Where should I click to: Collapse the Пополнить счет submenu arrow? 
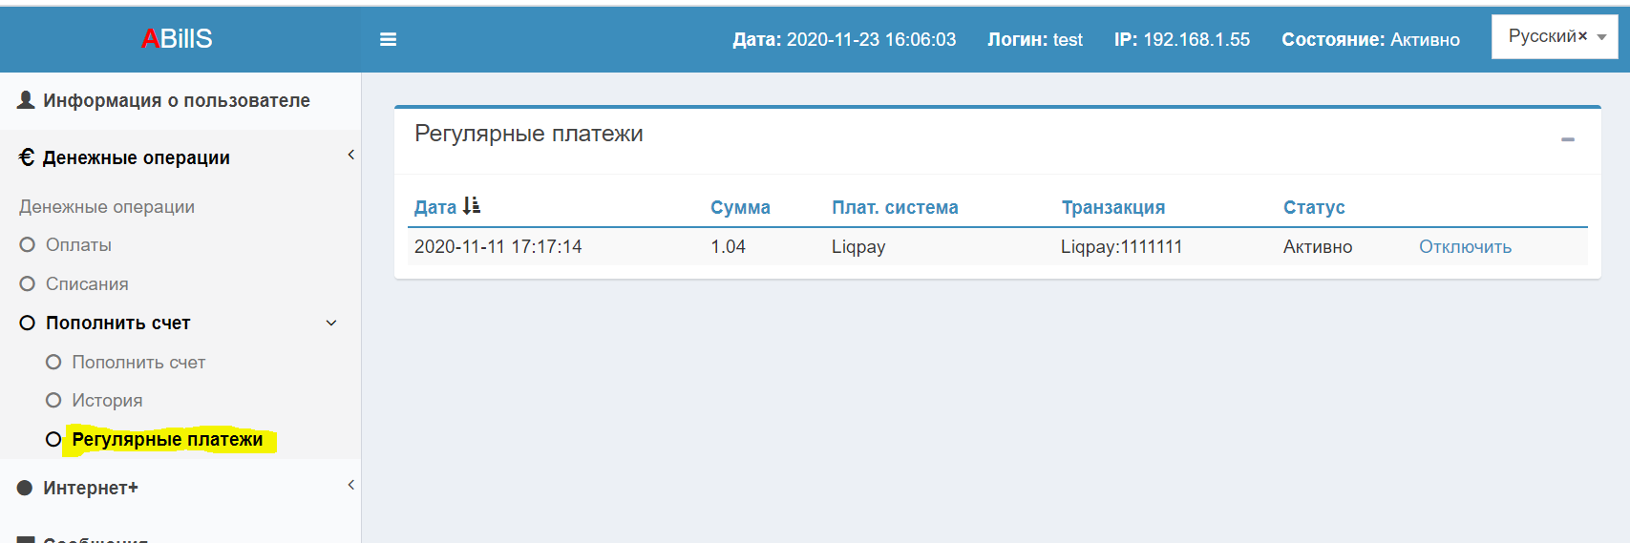click(331, 323)
